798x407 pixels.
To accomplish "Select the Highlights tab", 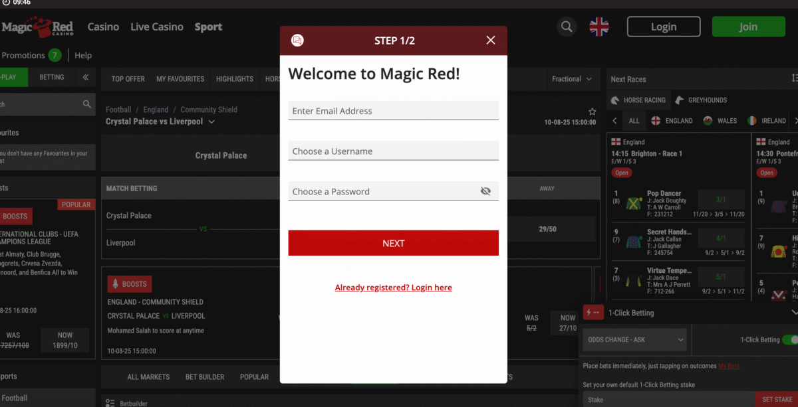I will click(235, 78).
